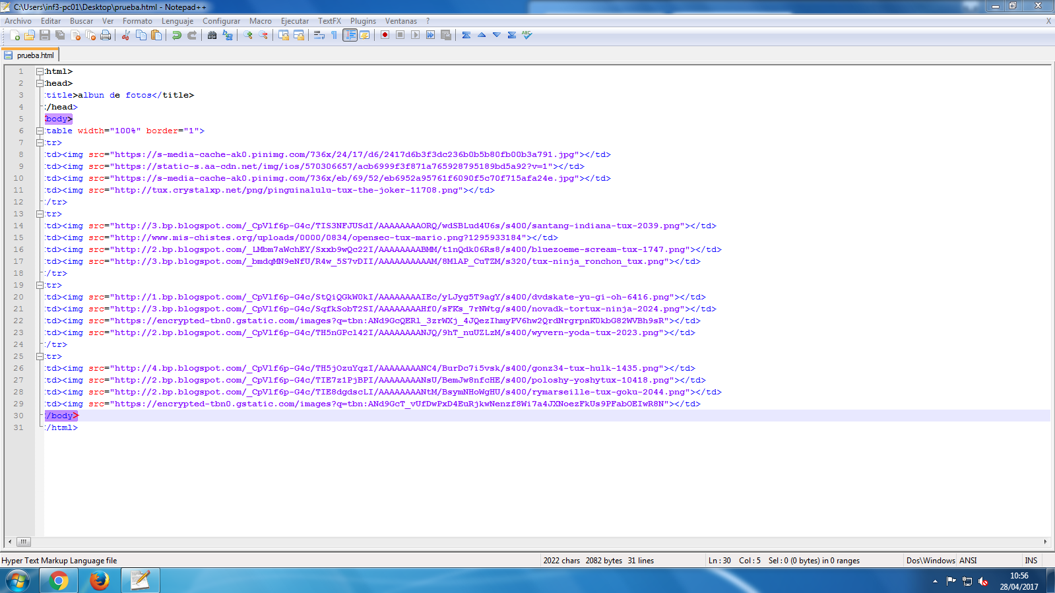
Task: Undo last change with green arrow
Action: point(176,35)
